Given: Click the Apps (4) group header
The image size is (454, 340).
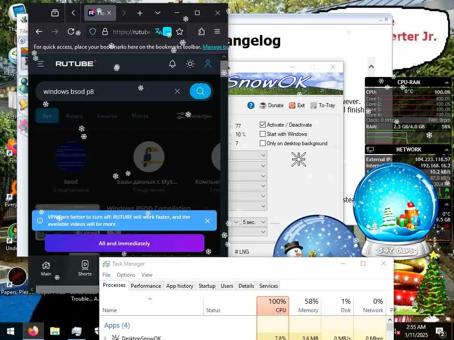Looking at the screenshot, I should [x=117, y=325].
